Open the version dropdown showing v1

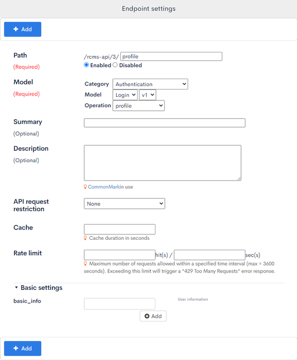148,95
